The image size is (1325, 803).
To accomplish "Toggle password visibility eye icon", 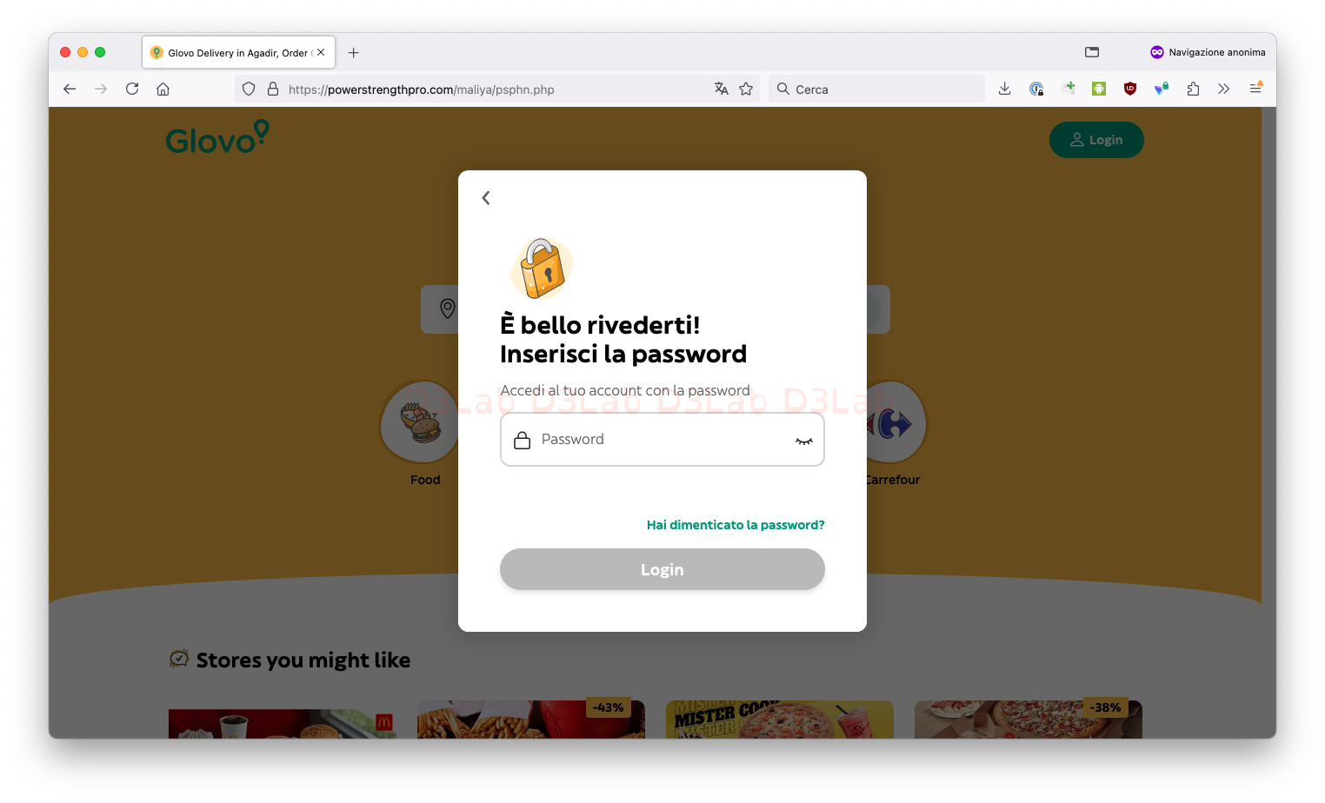I will tap(804, 441).
